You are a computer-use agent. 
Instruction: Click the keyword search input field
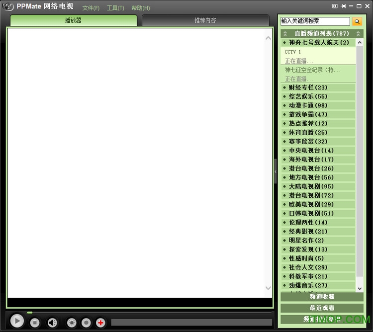coord(315,21)
